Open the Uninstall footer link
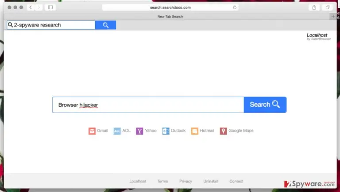This screenshot has width=340, height=192. 211,181
